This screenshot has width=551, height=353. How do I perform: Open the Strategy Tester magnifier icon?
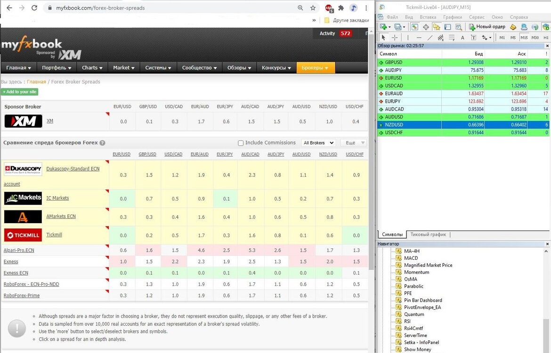[459, 27]
